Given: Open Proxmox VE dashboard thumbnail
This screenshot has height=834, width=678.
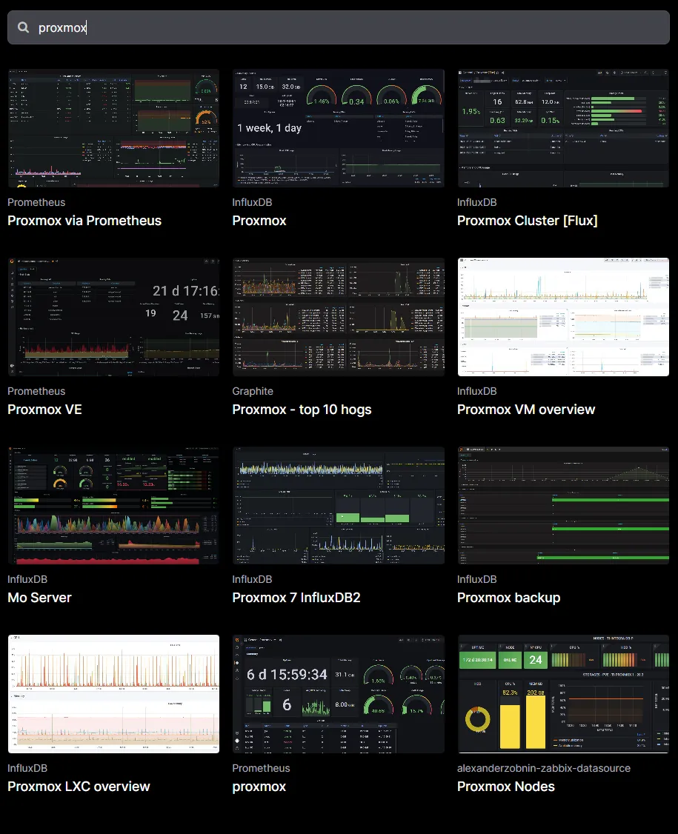Looking at the screenshot, I should (x=113, y=317).
